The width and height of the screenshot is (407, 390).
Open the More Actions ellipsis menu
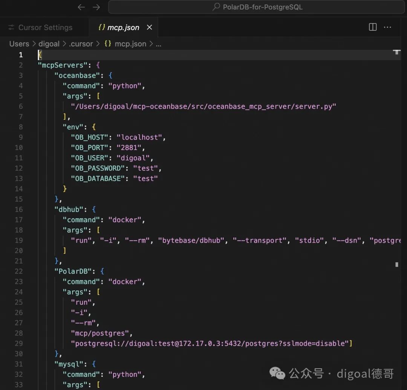[387, 27]
